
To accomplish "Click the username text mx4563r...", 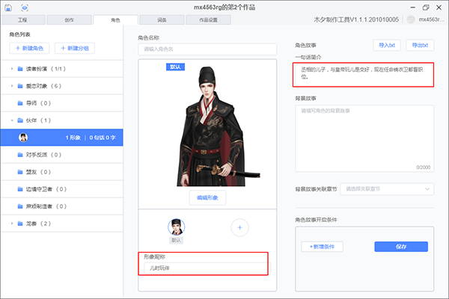I will click(431, 19).
